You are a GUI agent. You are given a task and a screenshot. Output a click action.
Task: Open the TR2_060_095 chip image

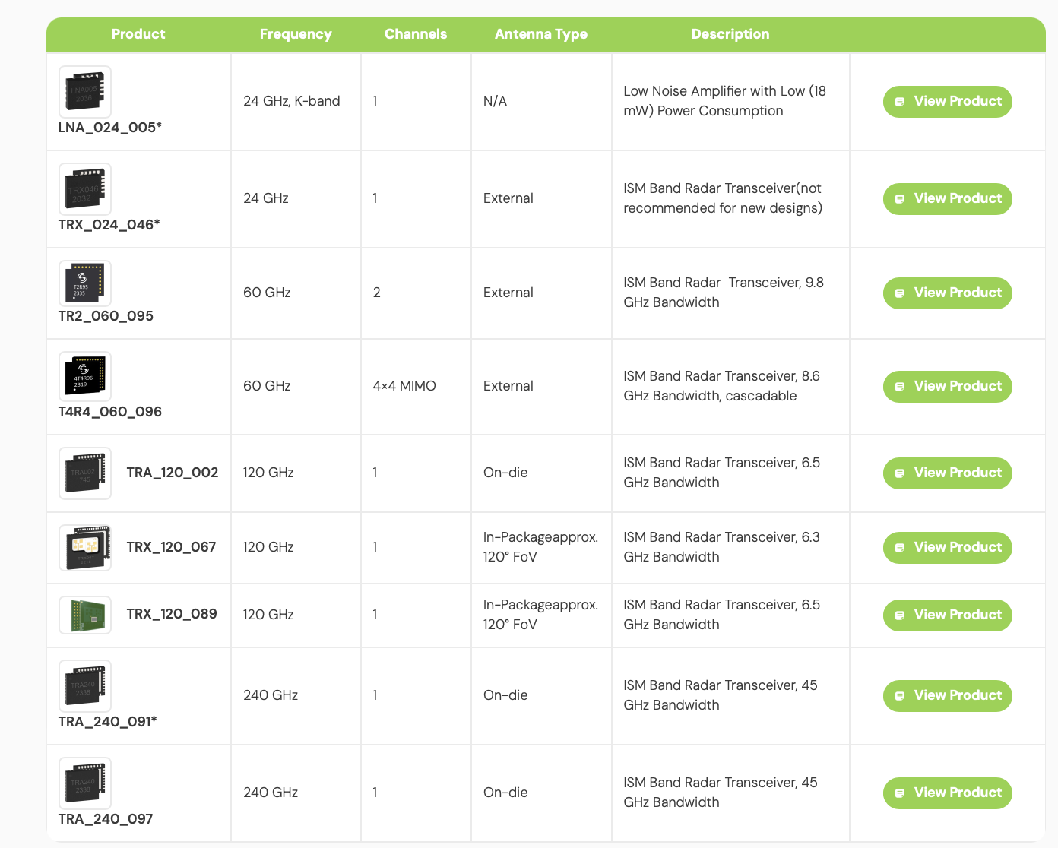point(85,283)
